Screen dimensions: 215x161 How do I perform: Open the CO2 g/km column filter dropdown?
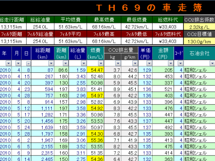click(x=135, y=63)
